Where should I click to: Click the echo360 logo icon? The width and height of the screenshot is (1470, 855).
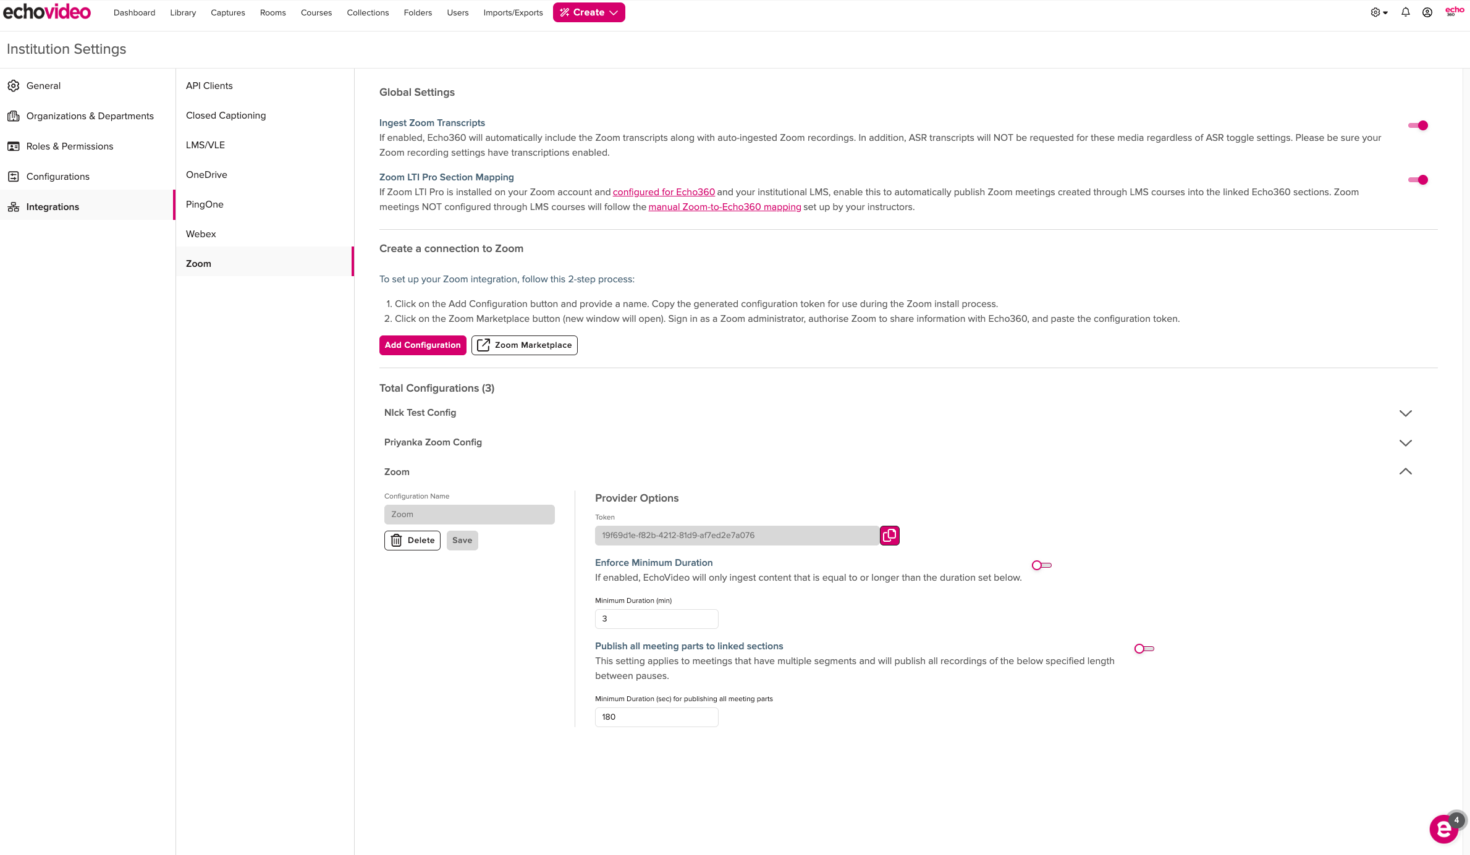coord(1454,11)
